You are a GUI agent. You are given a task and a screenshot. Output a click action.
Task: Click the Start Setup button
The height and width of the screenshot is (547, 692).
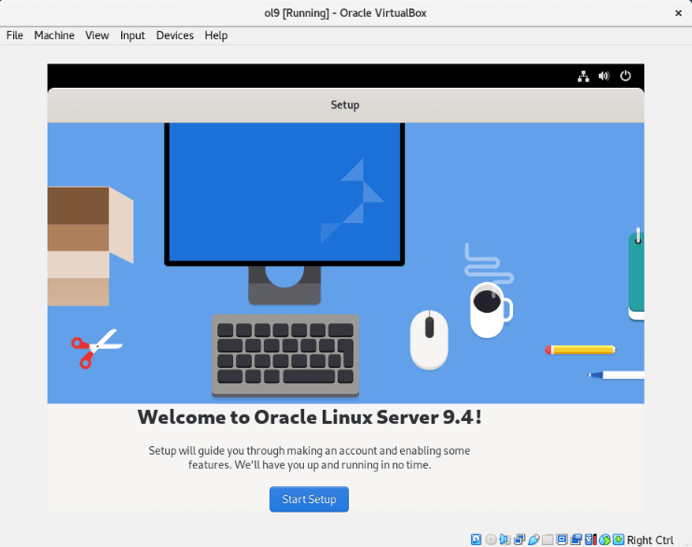pyautogui.click(x=309, y=499)
